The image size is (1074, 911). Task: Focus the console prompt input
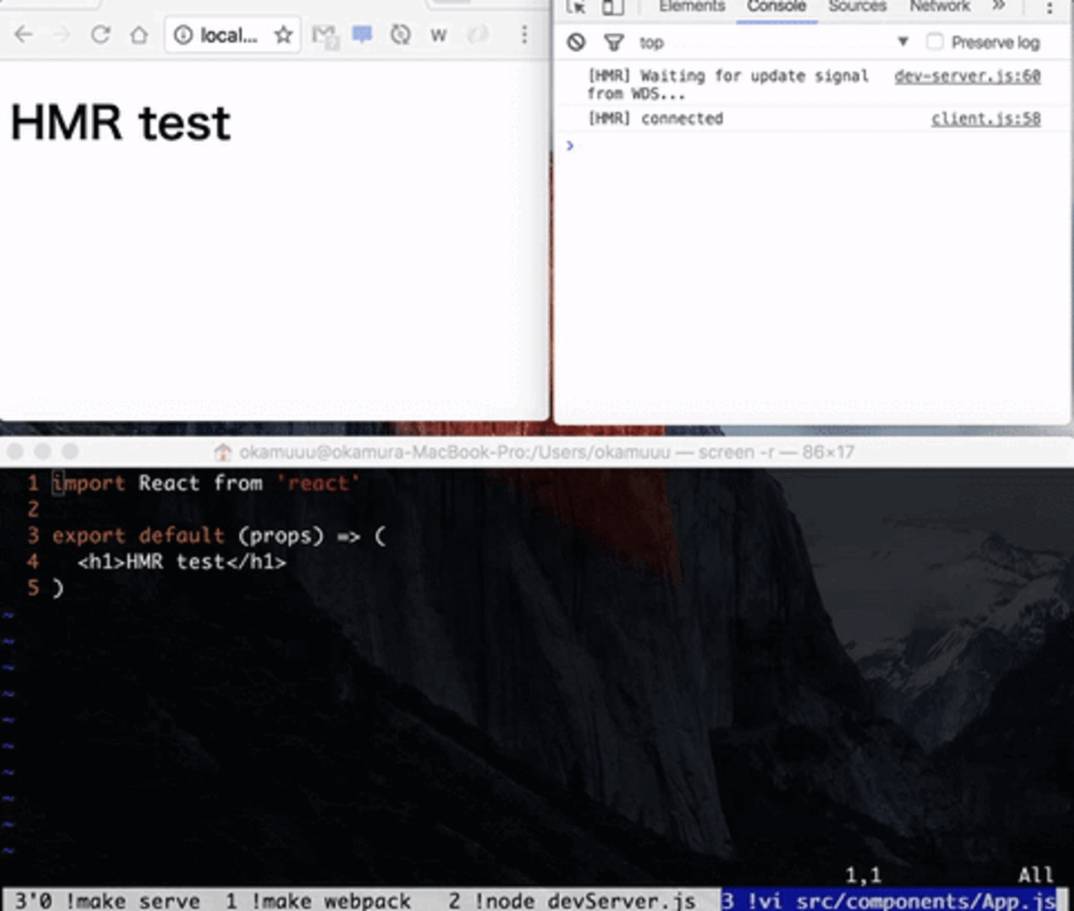[814, 146]
